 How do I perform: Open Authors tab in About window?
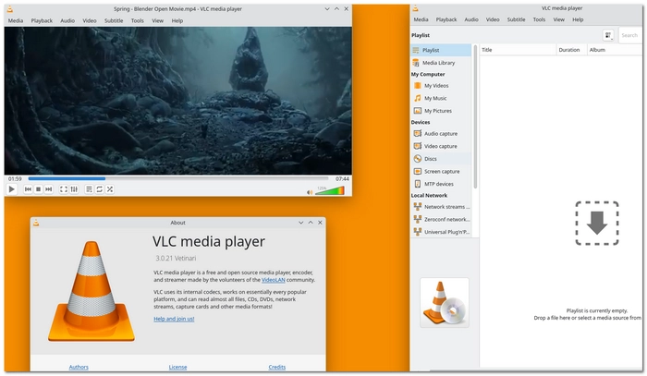(x=79, y=367)
